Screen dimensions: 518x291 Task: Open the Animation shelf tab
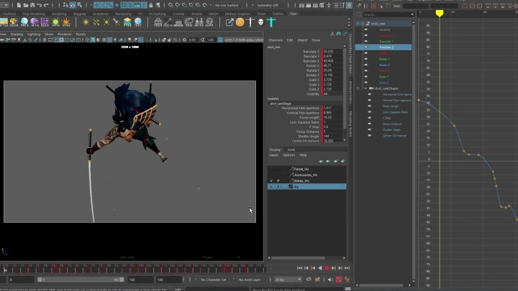101,14
